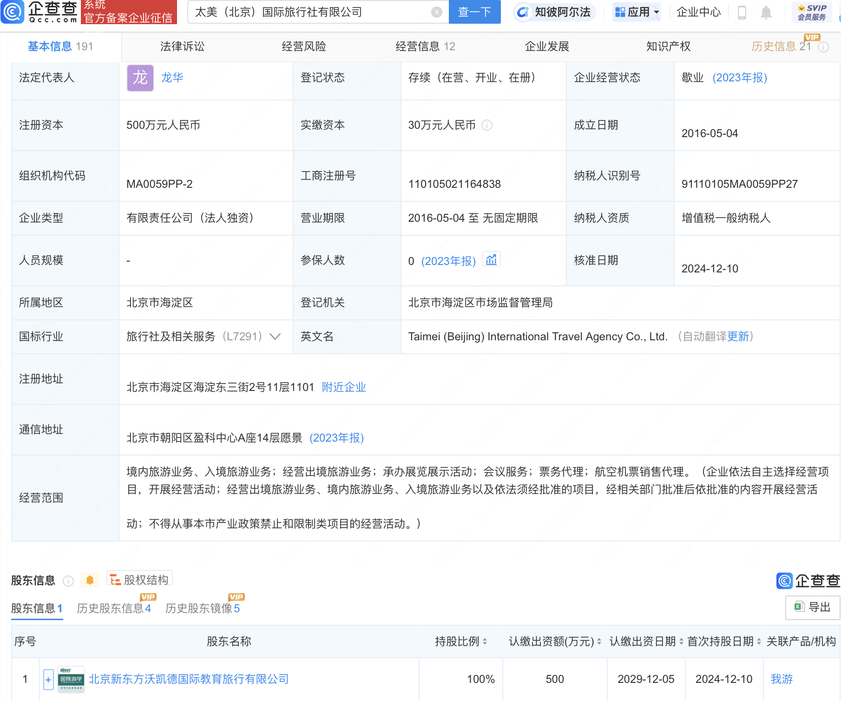The width and height of the screenshot is (841, 701).
Task: Click the Qichacha logo icon
Action: point(13,12)
